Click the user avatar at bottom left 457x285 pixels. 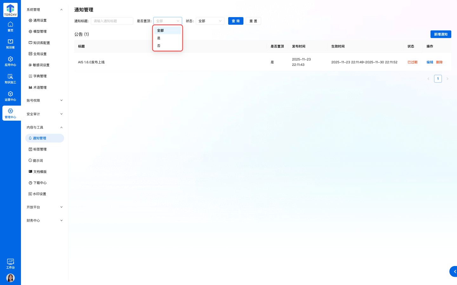tap(10, 278)
